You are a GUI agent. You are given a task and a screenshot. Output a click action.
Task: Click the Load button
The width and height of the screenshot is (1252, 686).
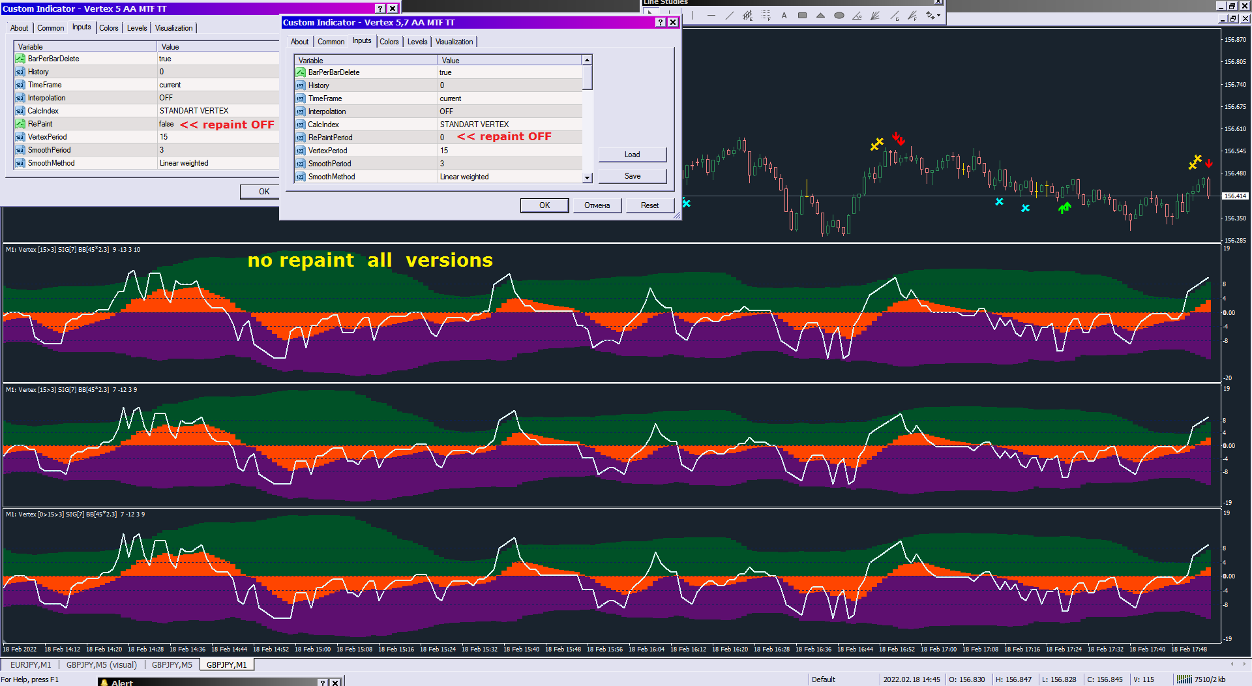633,155
